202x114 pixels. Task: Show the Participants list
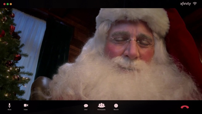point(101,107)
